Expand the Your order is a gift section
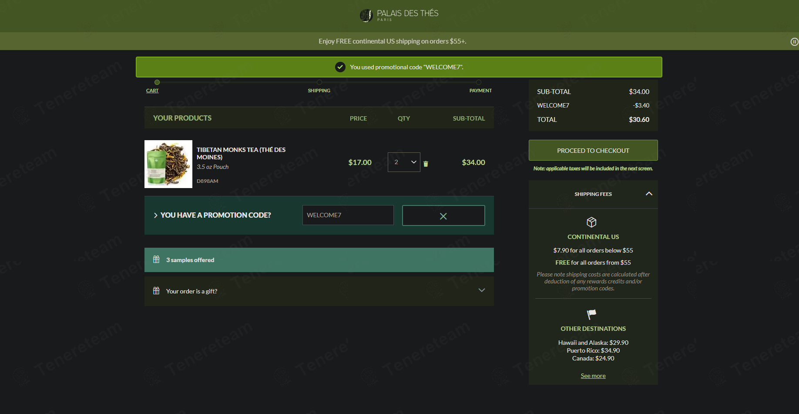Image resolution: width=799 pixels, height=414 pixels. coord(482,290)
